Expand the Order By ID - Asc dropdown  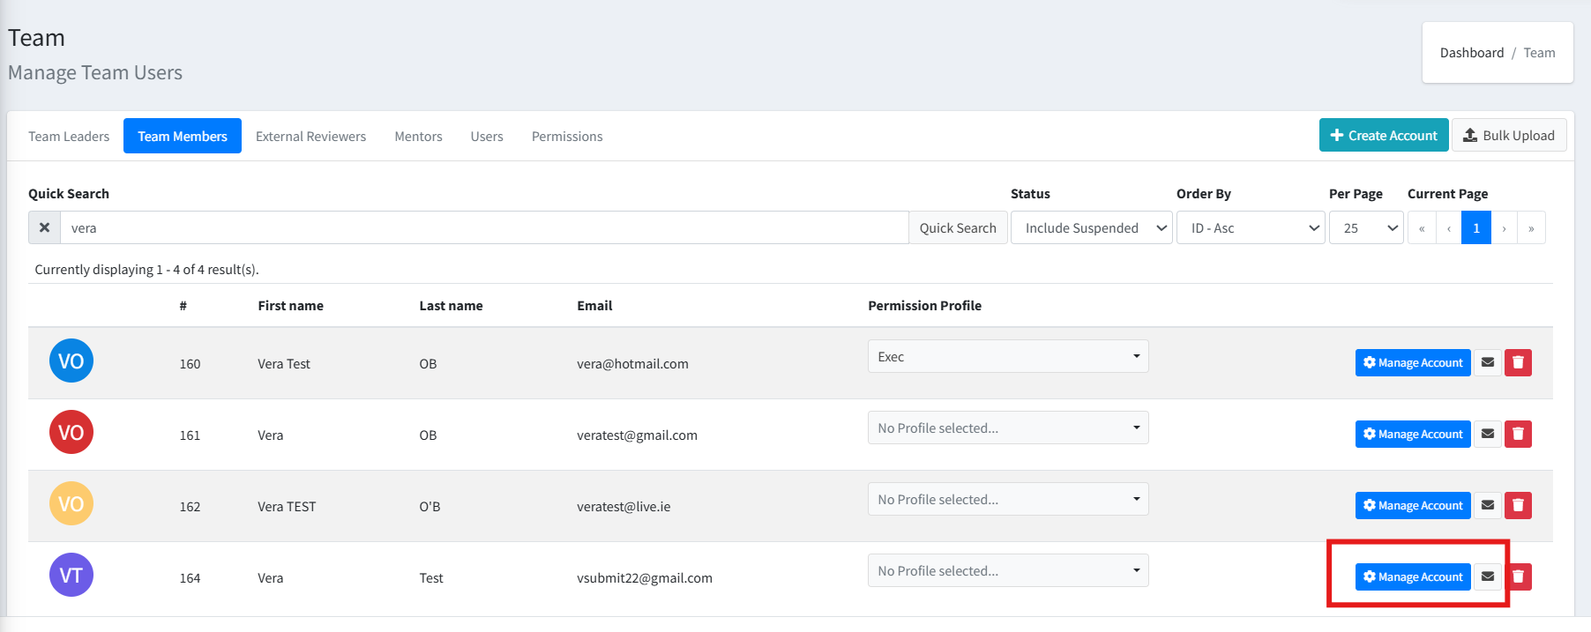click(1250, 227)
